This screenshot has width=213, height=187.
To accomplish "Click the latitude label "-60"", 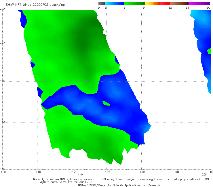I will tap(3, 169).
